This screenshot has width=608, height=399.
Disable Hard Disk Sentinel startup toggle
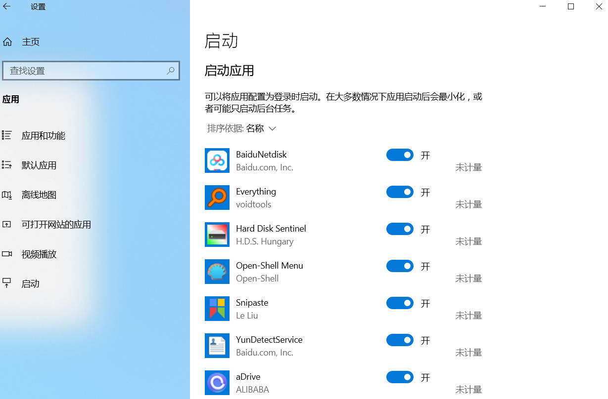(400, 229)
